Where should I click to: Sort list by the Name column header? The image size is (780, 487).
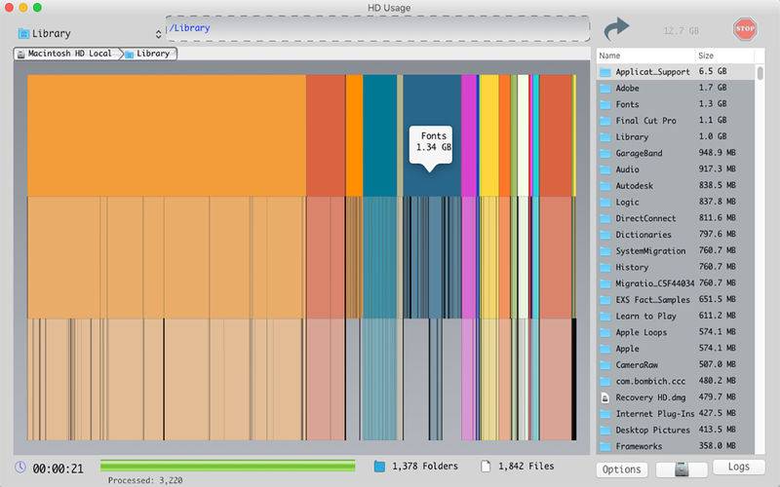point(645,56)
